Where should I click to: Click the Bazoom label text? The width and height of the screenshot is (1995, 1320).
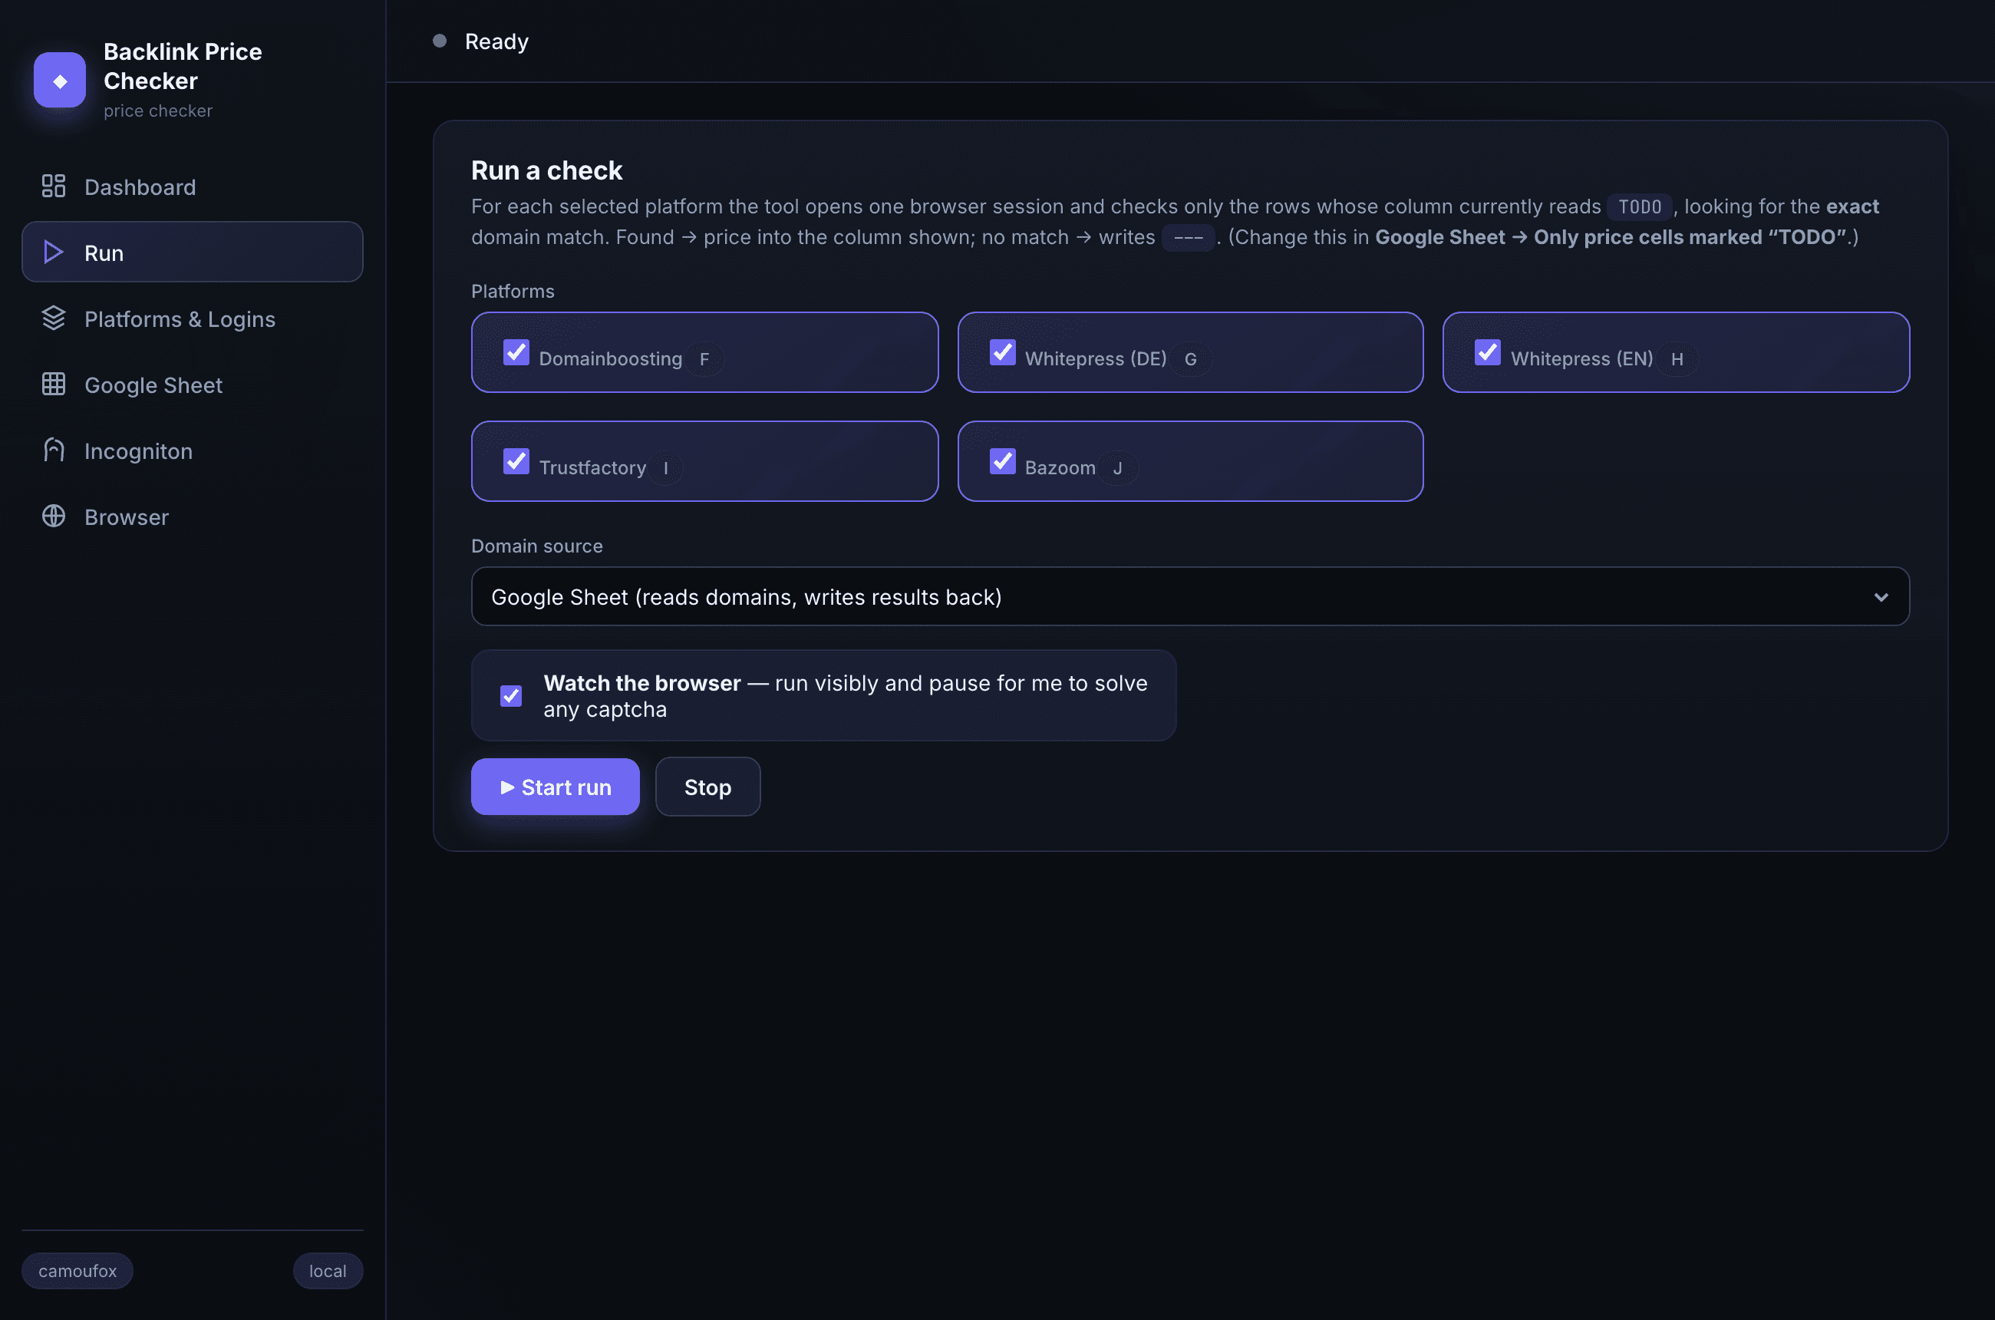[x=1060, y=467]
